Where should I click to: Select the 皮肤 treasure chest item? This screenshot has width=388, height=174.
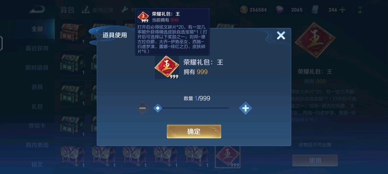(73, 31)
